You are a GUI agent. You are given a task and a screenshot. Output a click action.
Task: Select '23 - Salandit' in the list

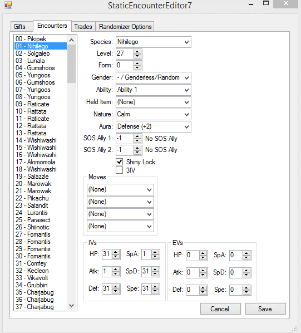[x=32, y=205]
